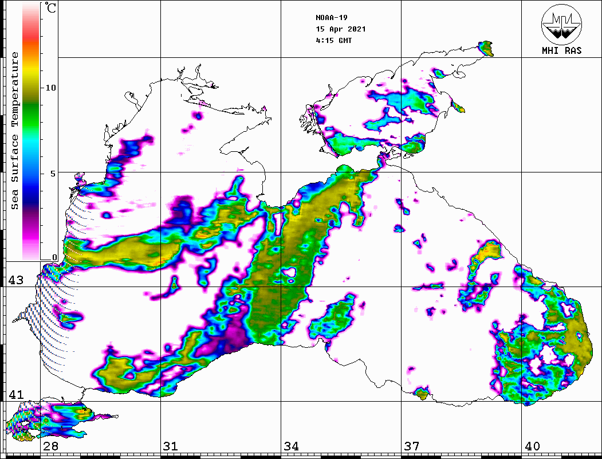Click the latitude label 43
This screenshot has height=459, width=602.
click(15, 280)
